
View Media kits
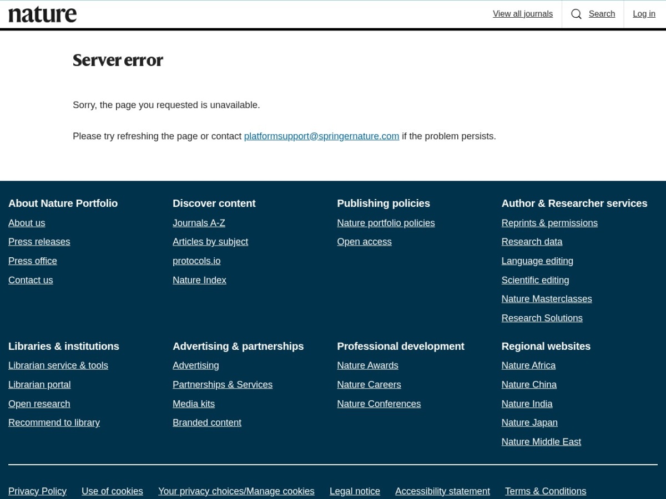tap(194, 404)
